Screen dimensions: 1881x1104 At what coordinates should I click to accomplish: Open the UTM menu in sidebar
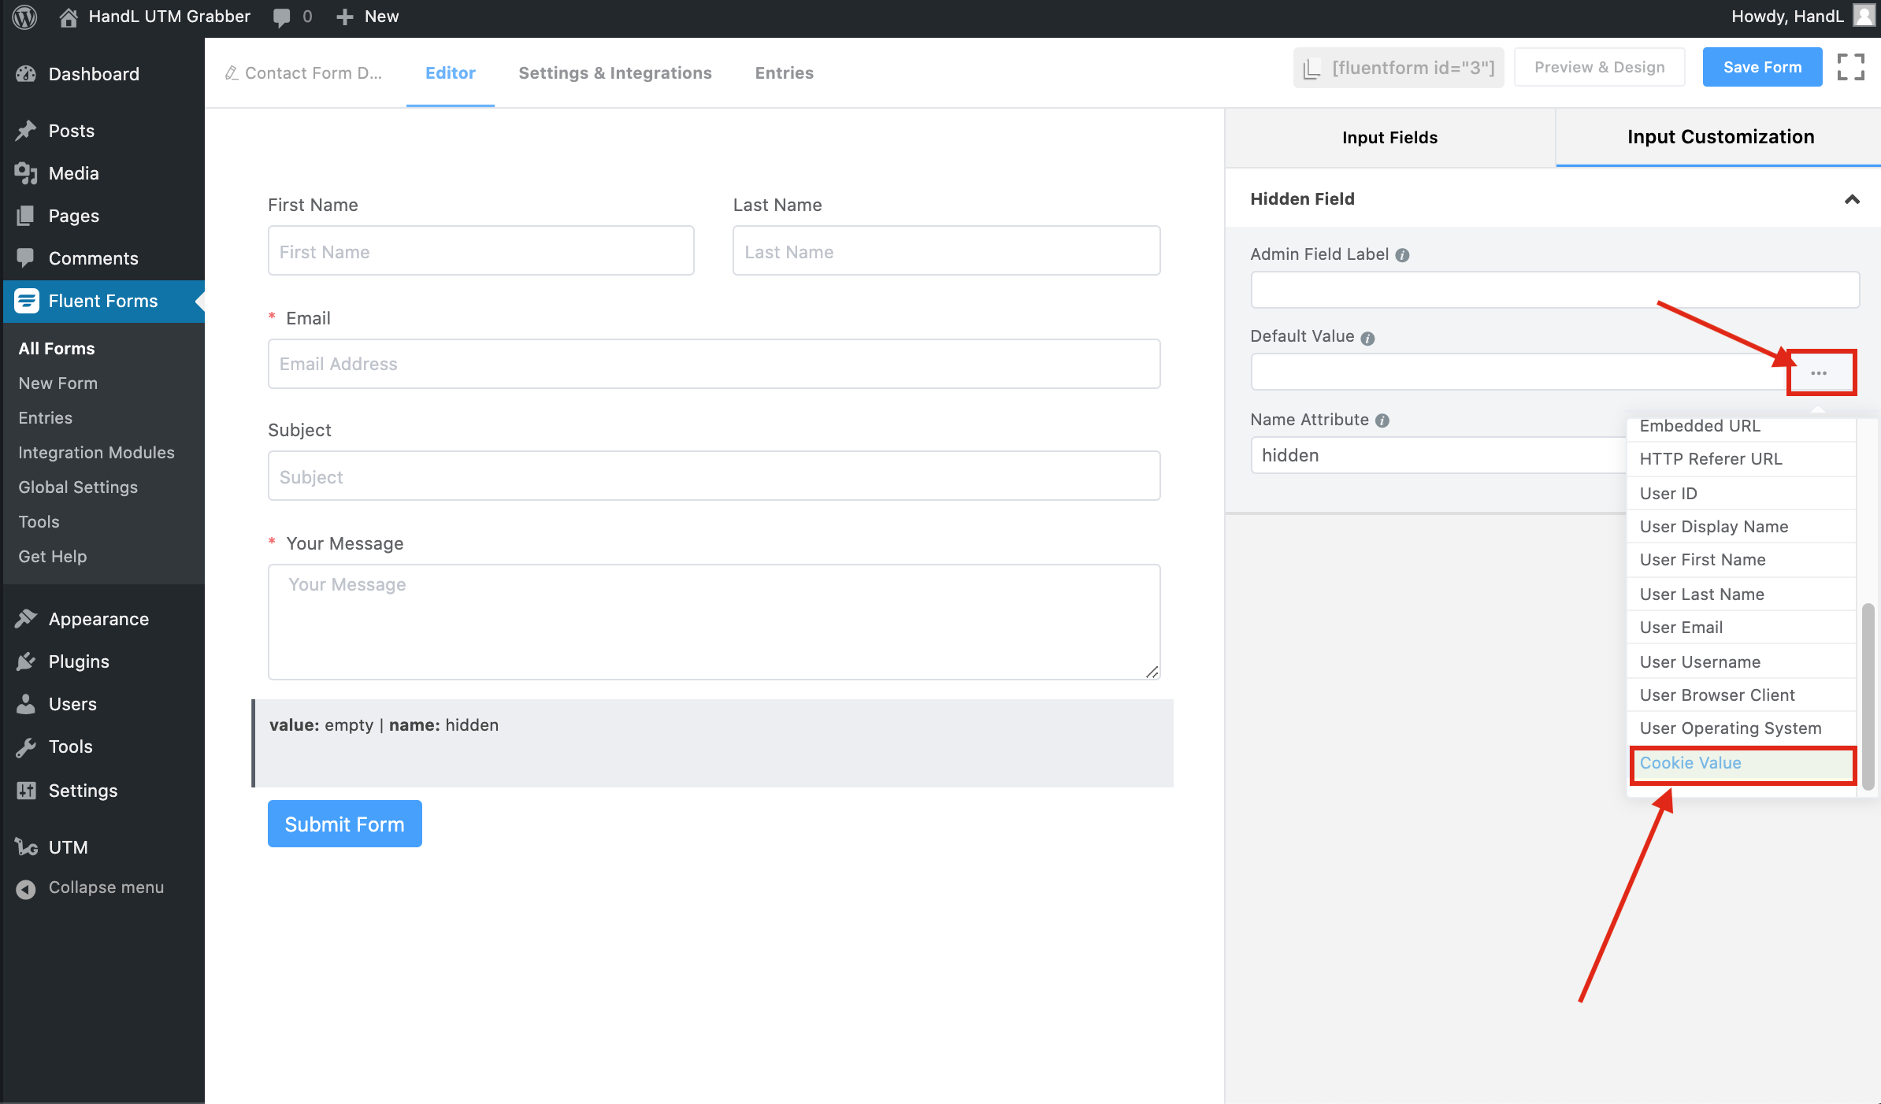[x=68, y=847]
